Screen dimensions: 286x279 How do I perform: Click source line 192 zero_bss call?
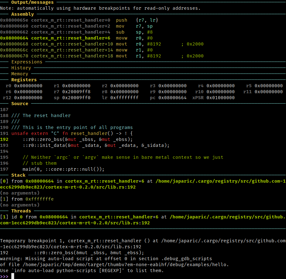(x=78, y=139)
